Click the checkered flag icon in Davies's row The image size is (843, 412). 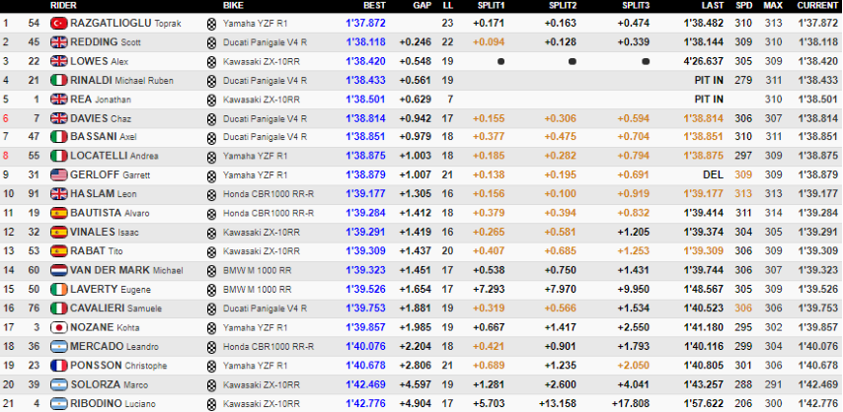tap(211, 118)
